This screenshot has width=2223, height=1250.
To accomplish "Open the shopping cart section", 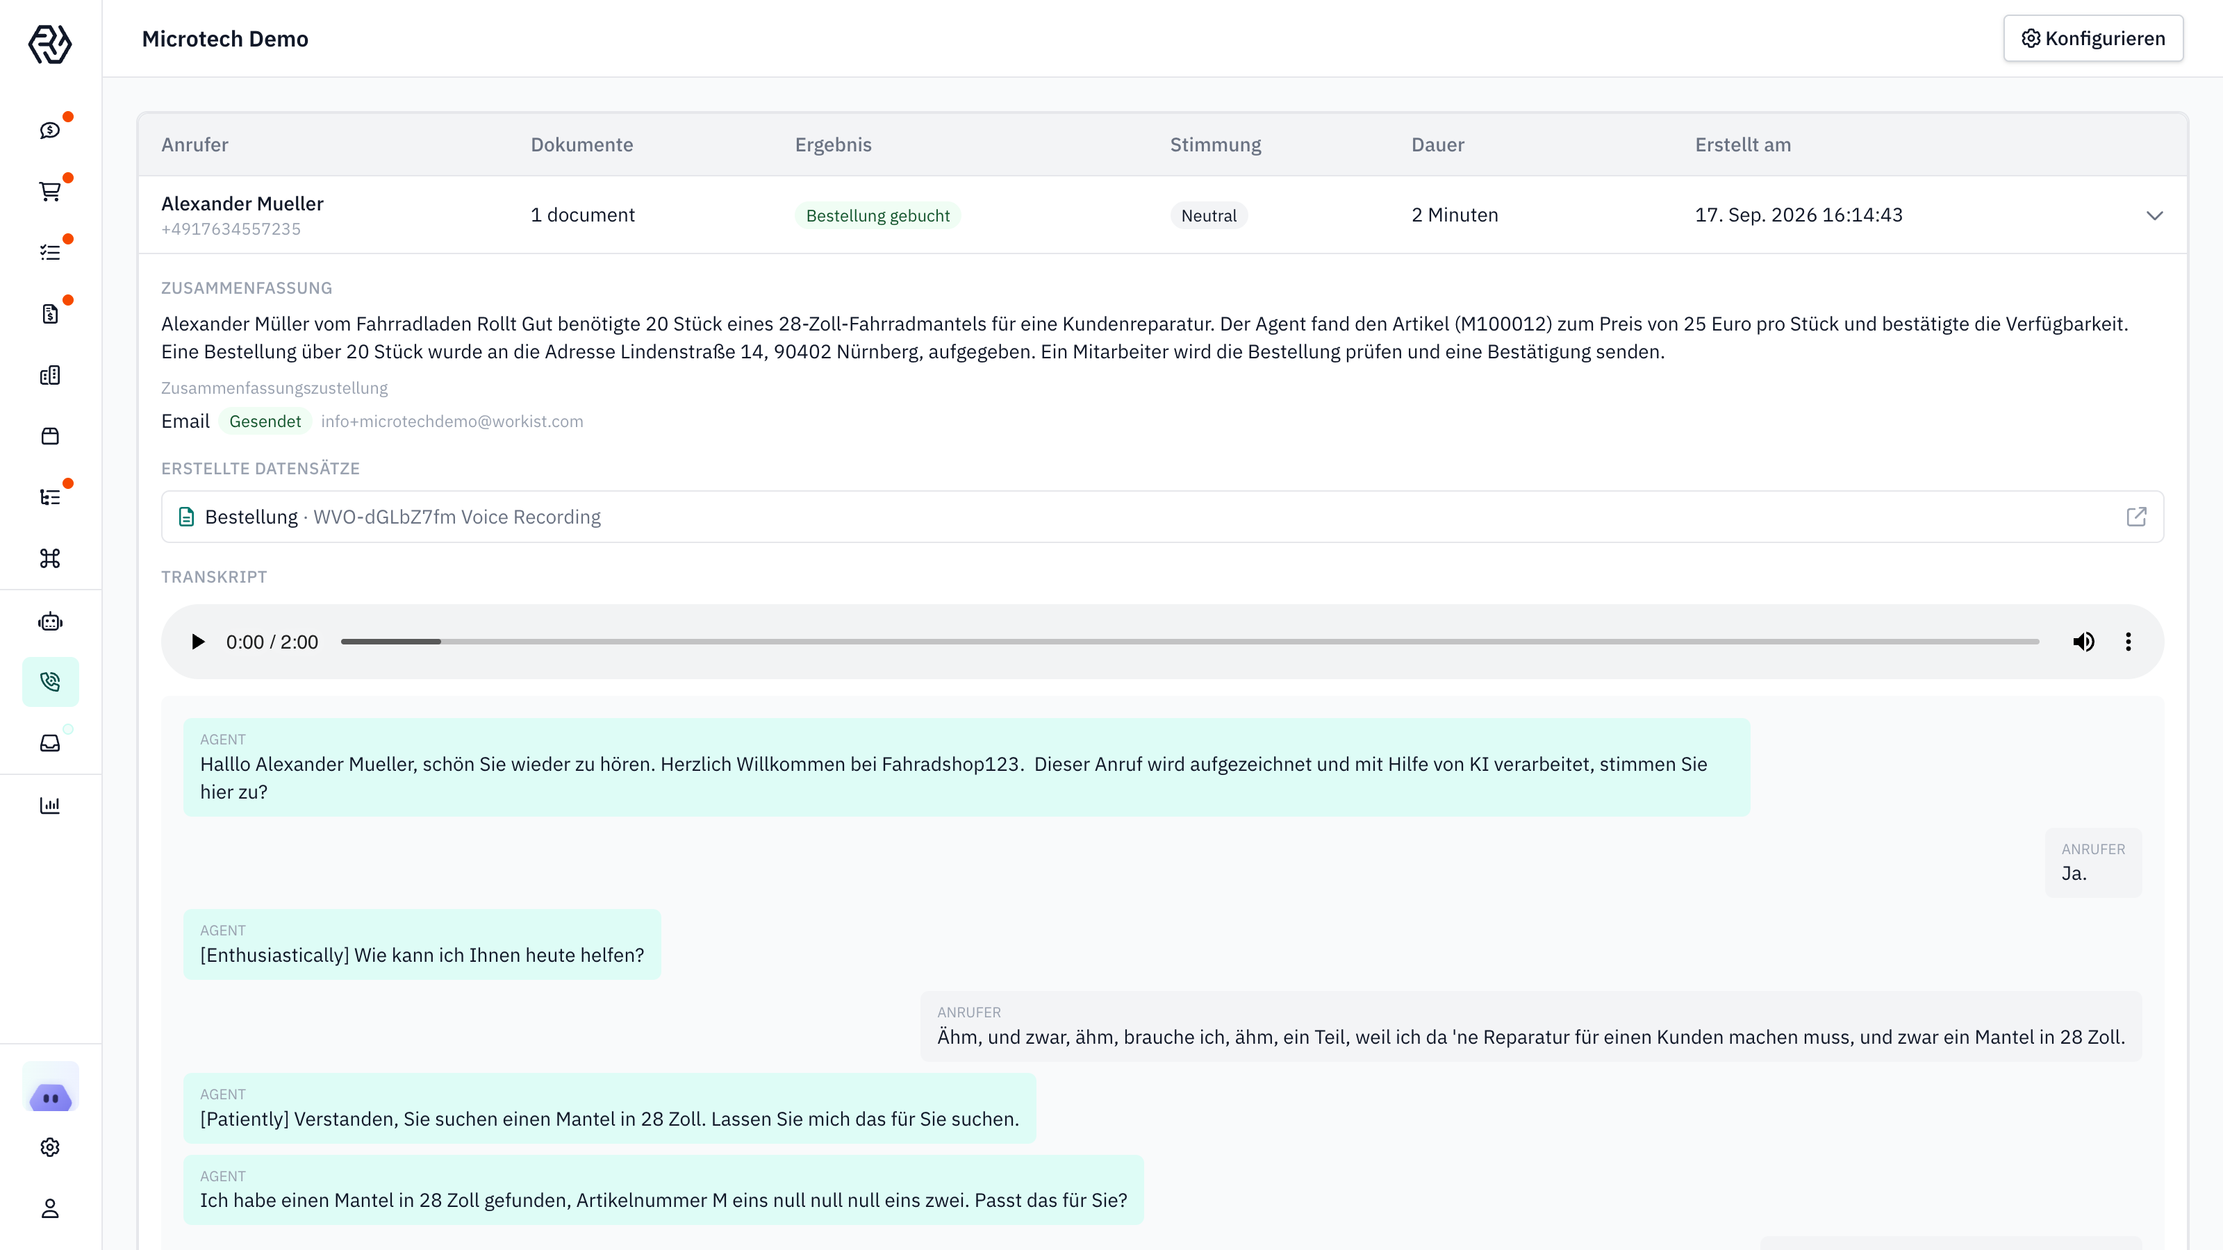I will [x=50, y=192].
